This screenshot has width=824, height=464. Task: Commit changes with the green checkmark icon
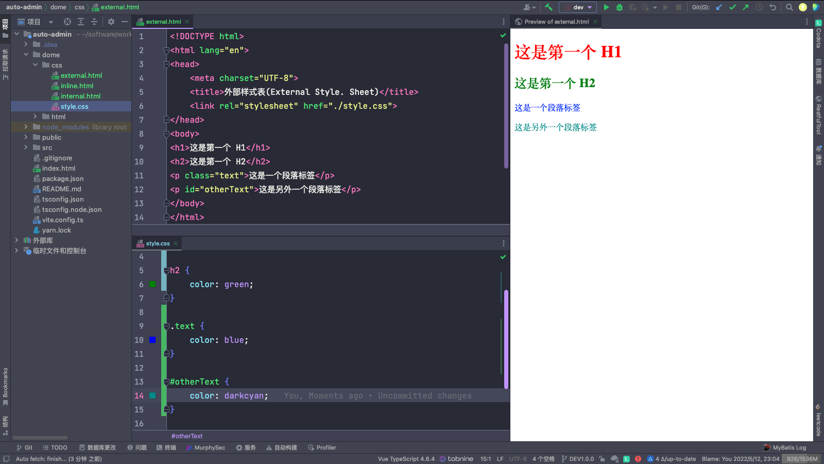point(732,7)
